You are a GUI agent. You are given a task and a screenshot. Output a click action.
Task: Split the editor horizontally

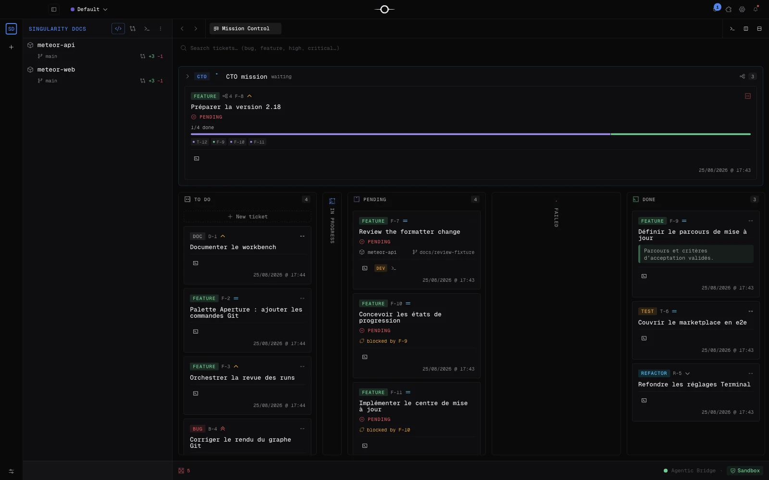click(x=759, y=29)
